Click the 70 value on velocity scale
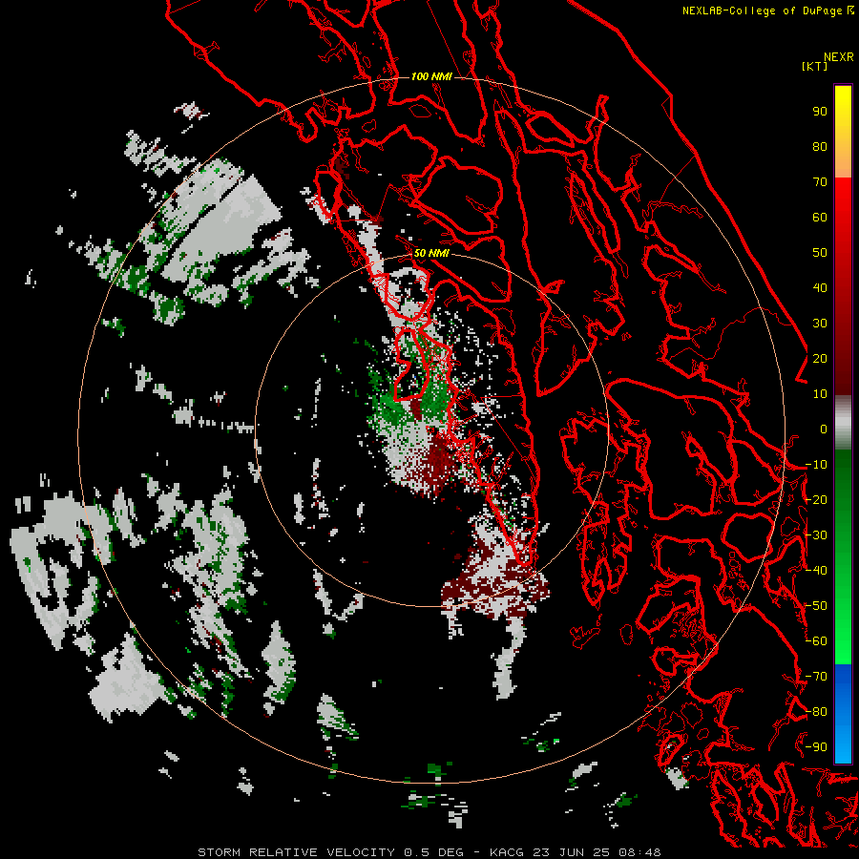Screen dimensions: 859x859 (820, 182)
